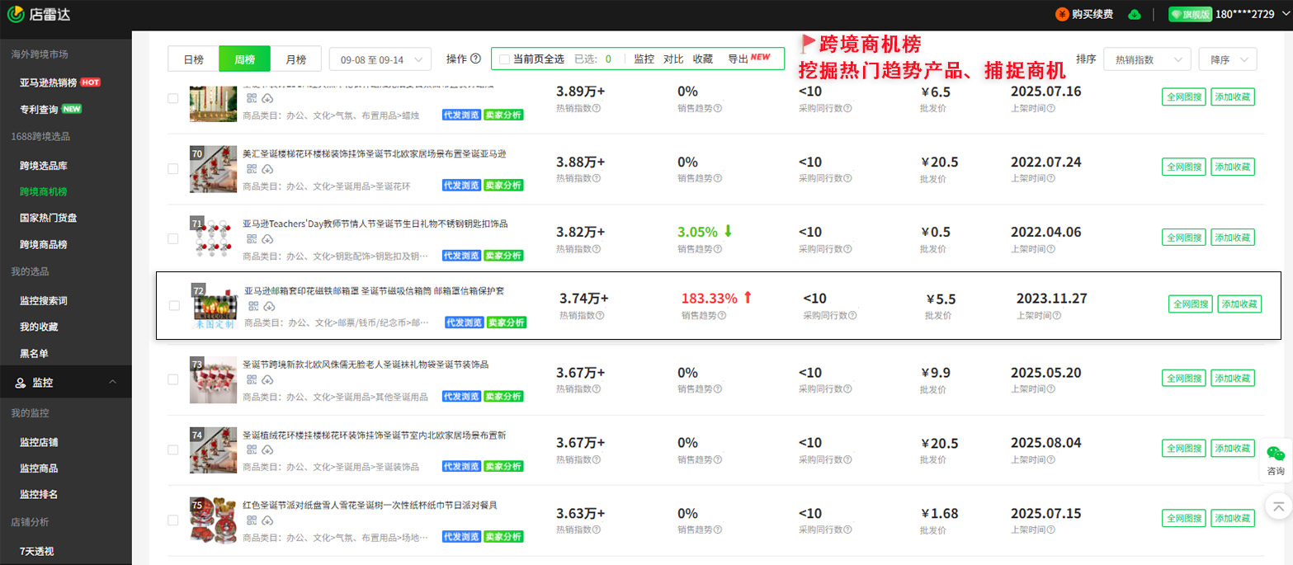Click 全网图搜 button for item 72
The width and height of the screenshot is (1293, 565).
(x=1191, y=304)
